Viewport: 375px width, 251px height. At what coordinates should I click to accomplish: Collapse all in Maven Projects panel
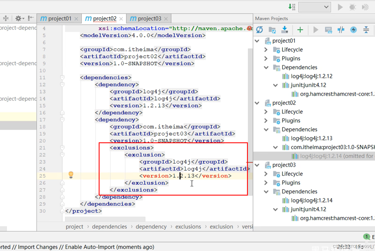pyautogui.click(x=366, y=30)
